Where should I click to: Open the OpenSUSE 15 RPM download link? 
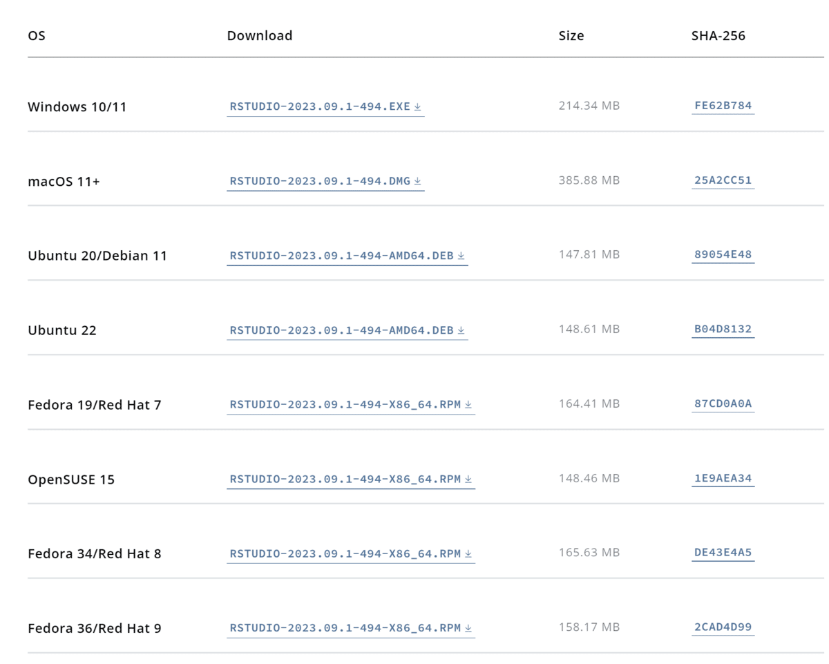tap(345, 480)
